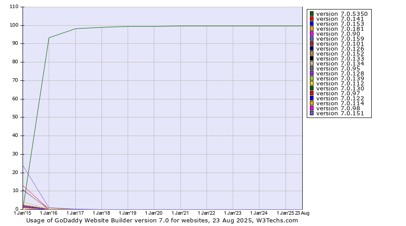The image size is (406, 226).
Task: Select legend text 'version 7.0.181'
Action: (340, 28)
